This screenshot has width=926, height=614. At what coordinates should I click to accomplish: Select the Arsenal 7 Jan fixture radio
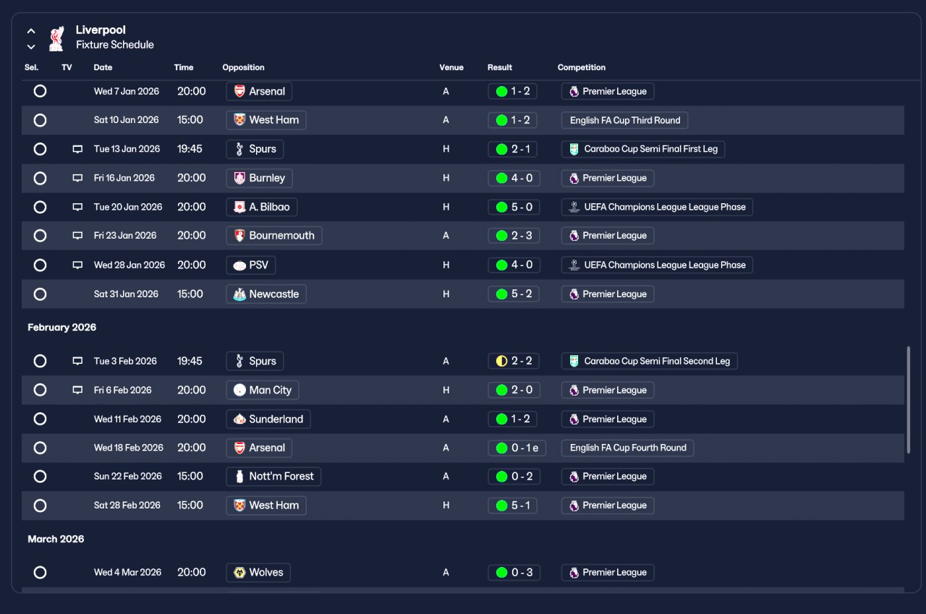pos(40,91)
